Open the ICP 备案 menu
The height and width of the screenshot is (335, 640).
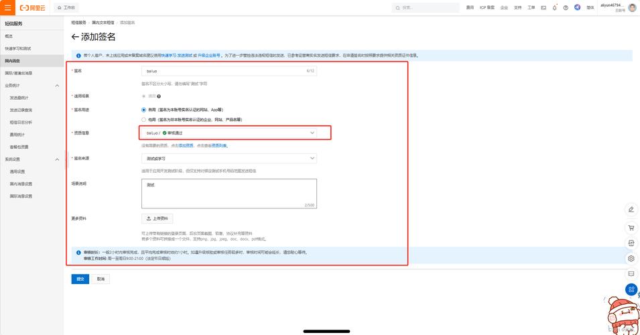click(487, 7)
